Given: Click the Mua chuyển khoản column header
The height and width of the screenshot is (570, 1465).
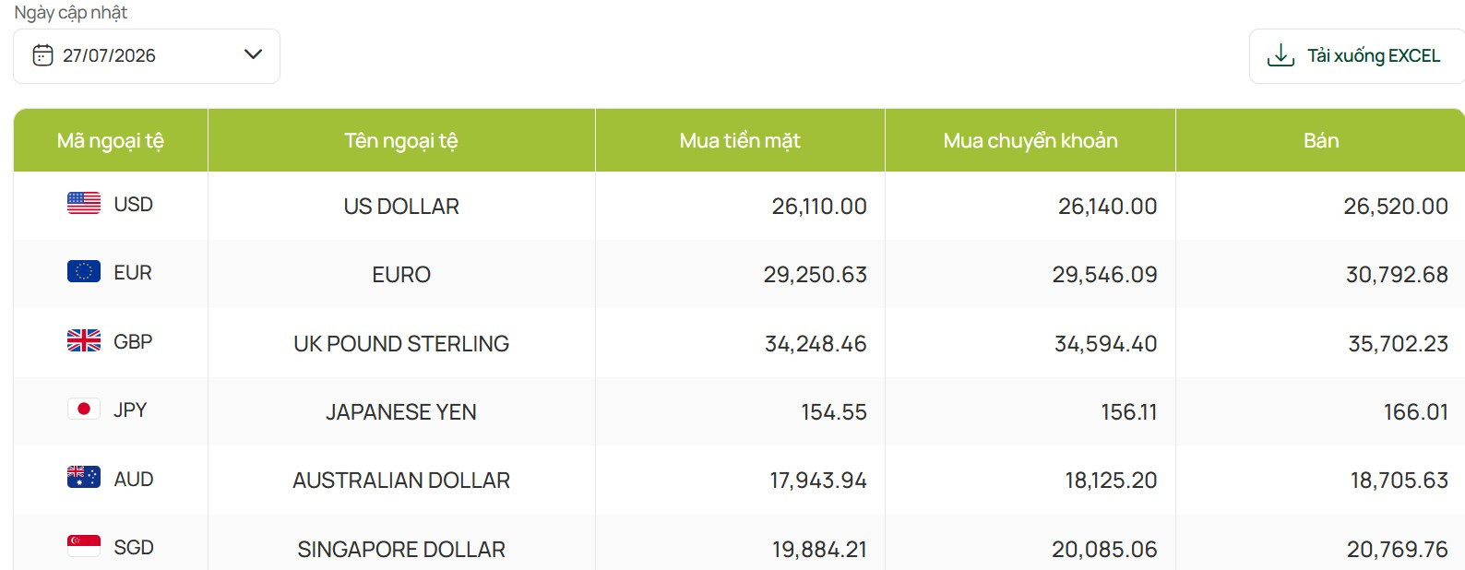Looking at the screenshot, I should coord(1030,140).
